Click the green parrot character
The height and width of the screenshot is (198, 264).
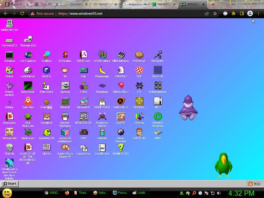click(x=224, y=165)
